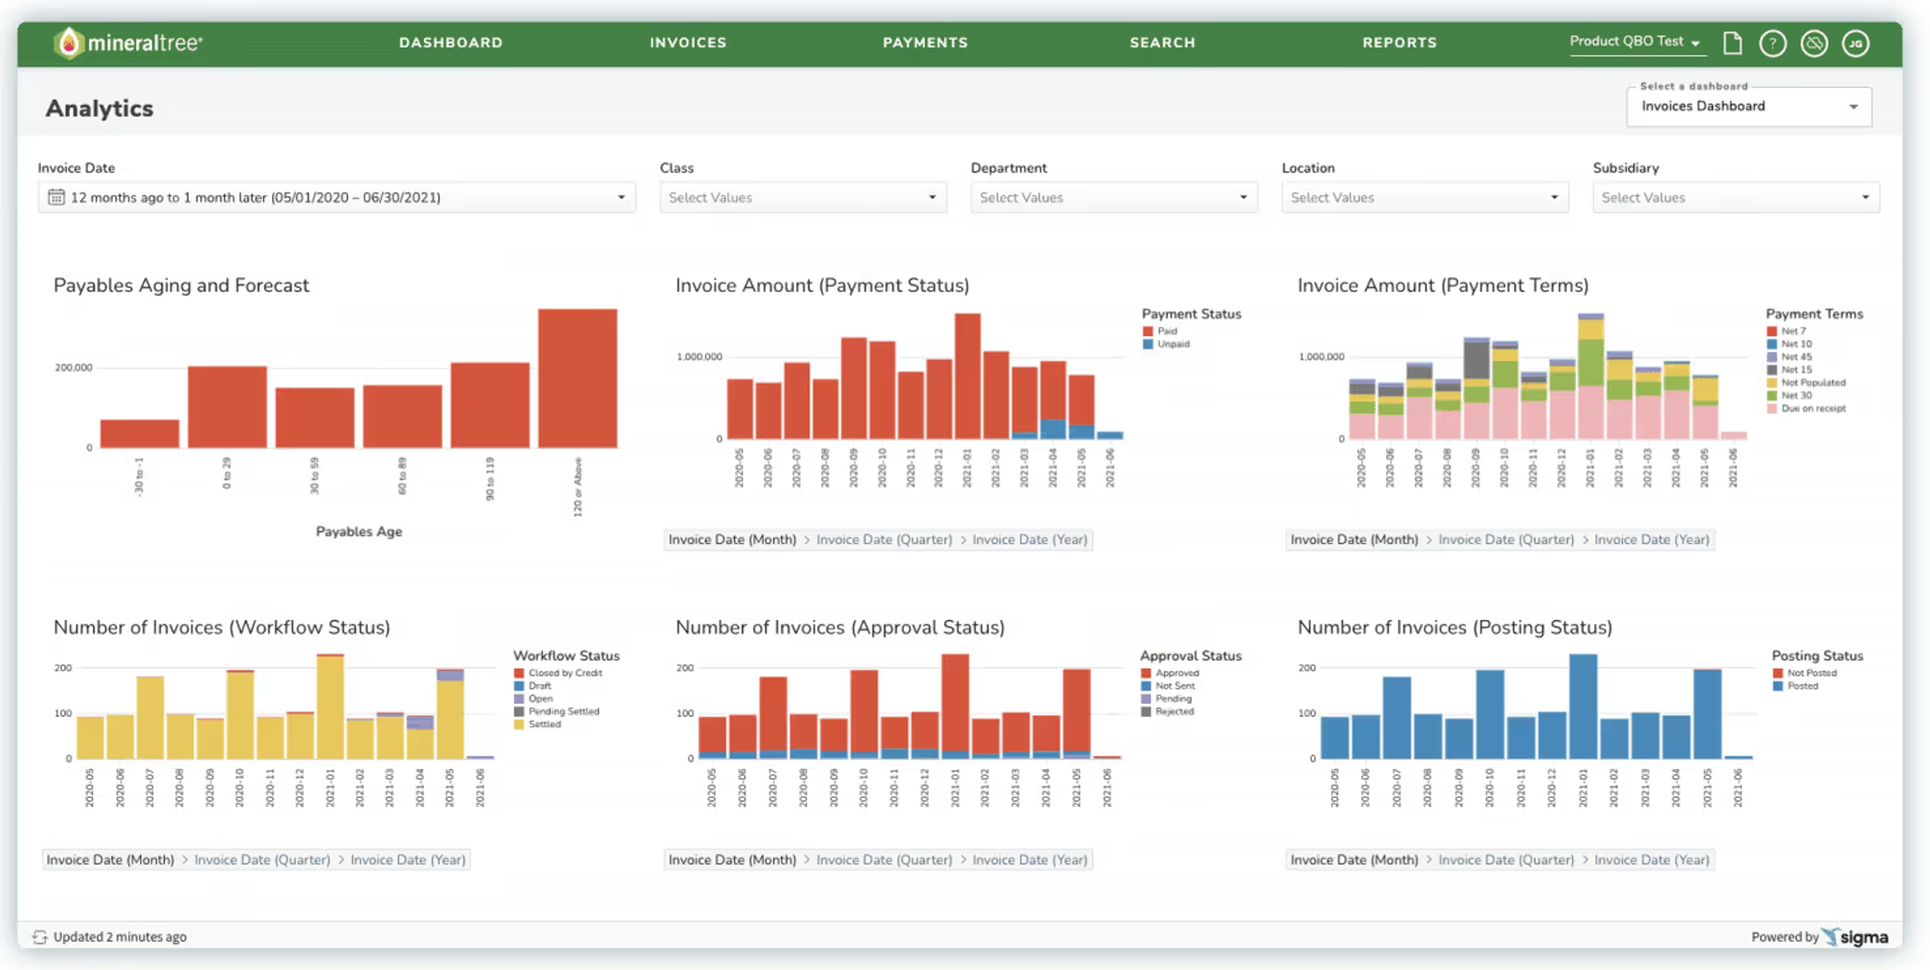Click the 2021-01 bar in Payment Status chart
The width and height of the screenshot is (1930, 970).
[x=967, y=376]
